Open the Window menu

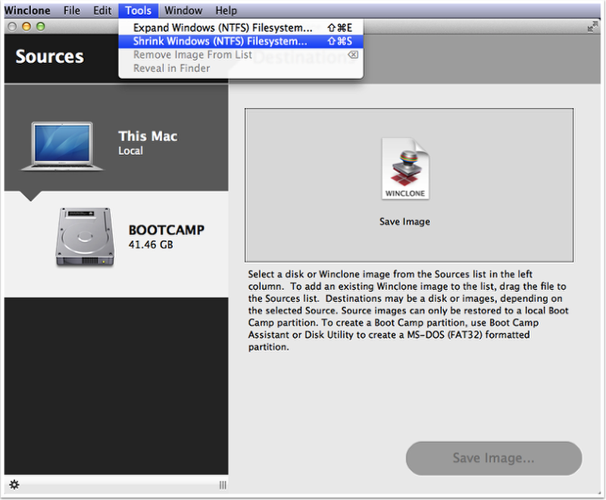[183, 11]
